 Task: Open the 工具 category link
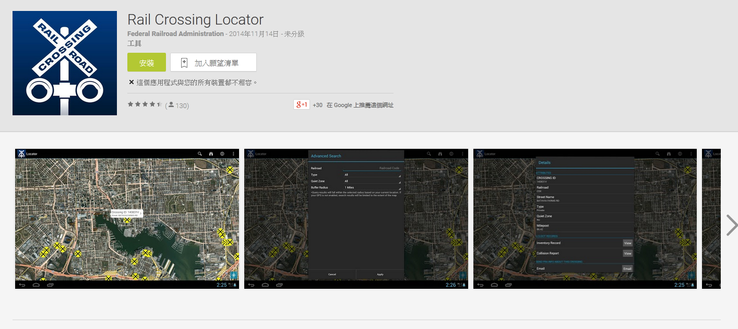point(134,44)
